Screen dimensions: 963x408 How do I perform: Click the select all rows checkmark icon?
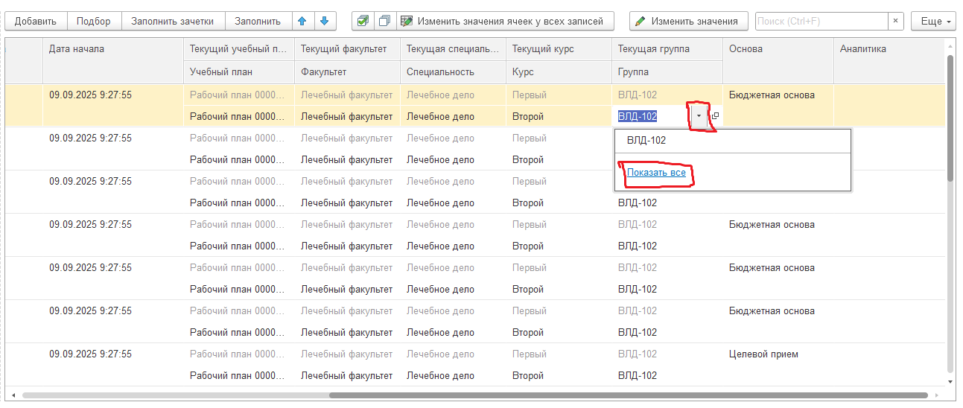pyautogui.click(x=363, y=21)
